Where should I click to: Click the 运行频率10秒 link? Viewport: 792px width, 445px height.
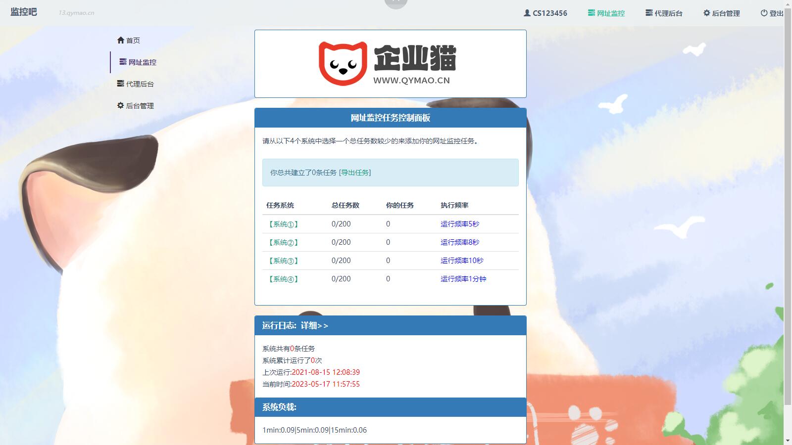[x=462, y=261]
